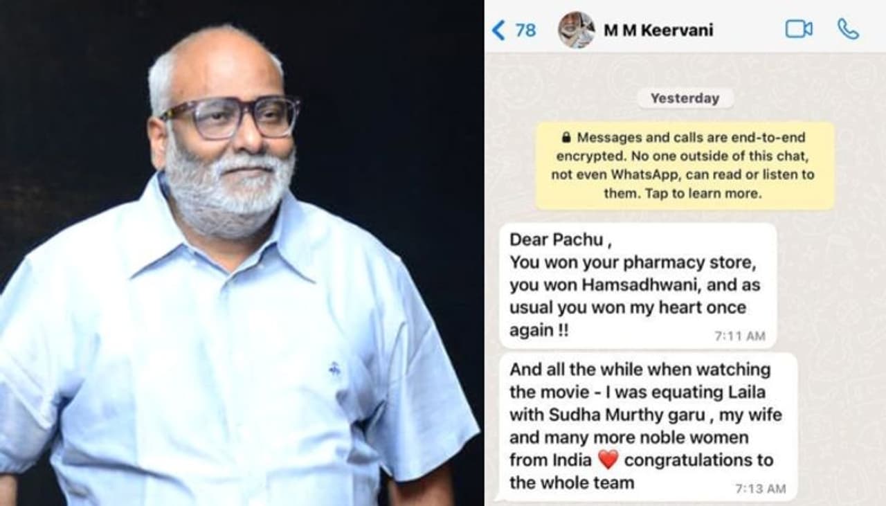Image resolution: width=886 pixels, height=506 pixels.
Task: Tap the lock icon in the encryption notice
Action: click(566, 138)
